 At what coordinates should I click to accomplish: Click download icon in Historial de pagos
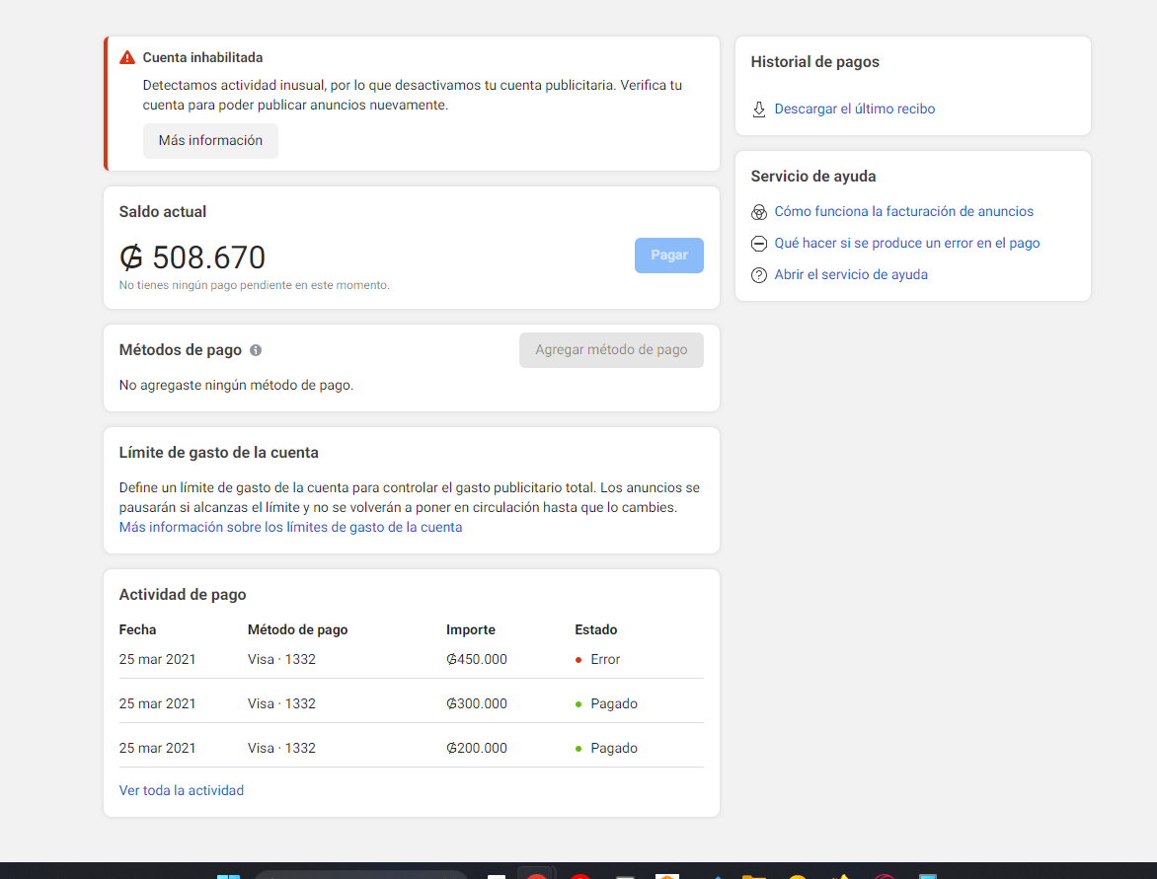click(759, 110)
